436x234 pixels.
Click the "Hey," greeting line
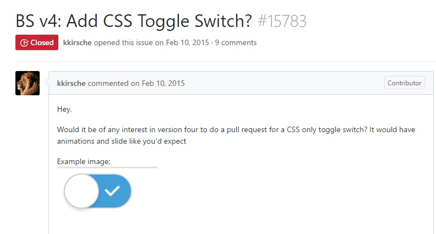(64, 109)
